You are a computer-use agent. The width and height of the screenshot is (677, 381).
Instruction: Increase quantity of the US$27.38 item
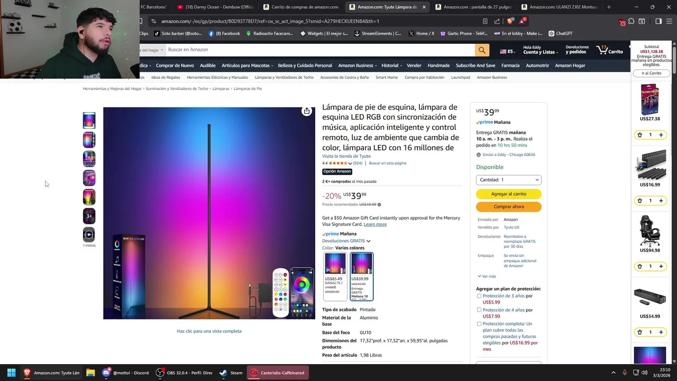(x=661, y=135)
